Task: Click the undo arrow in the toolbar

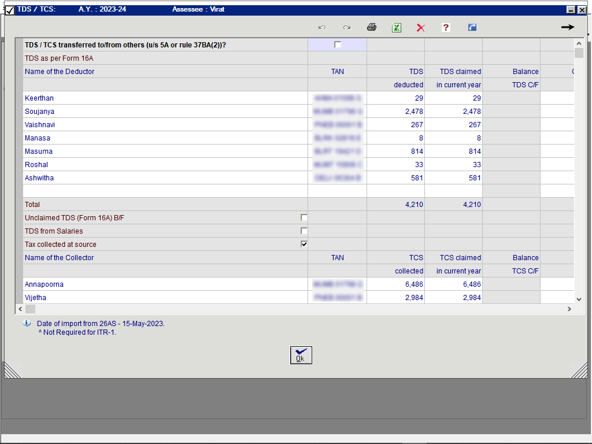Action: (x=322, y=27)
